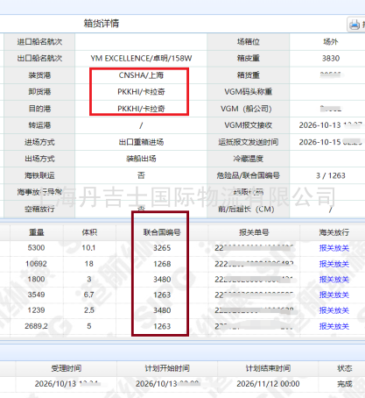Click the 出场方式 label cell
This screenshot has height=398, width=365.
coord(39,159)
